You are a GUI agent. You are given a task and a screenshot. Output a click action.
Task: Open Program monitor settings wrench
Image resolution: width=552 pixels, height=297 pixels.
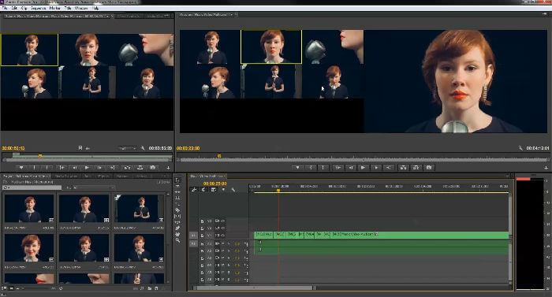click(520, 148)
